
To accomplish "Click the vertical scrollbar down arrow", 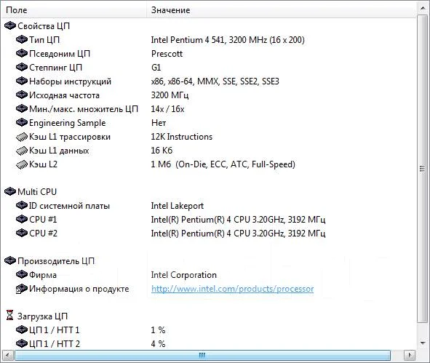I will (x=422, y=343).
